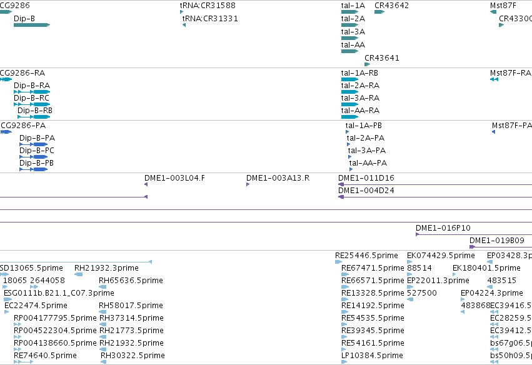Click the RP004138660.5prime EST label

(55, 343)
